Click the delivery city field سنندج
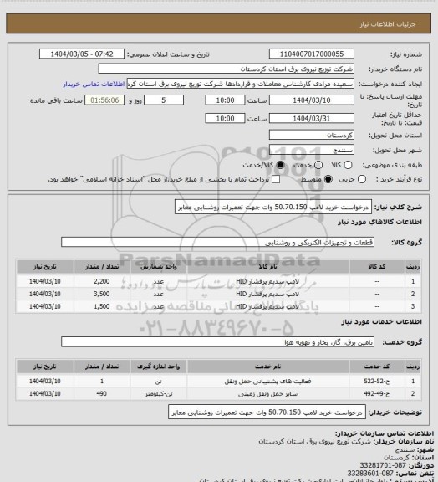This screenshot has width=438, height=482. click(312, 150)
